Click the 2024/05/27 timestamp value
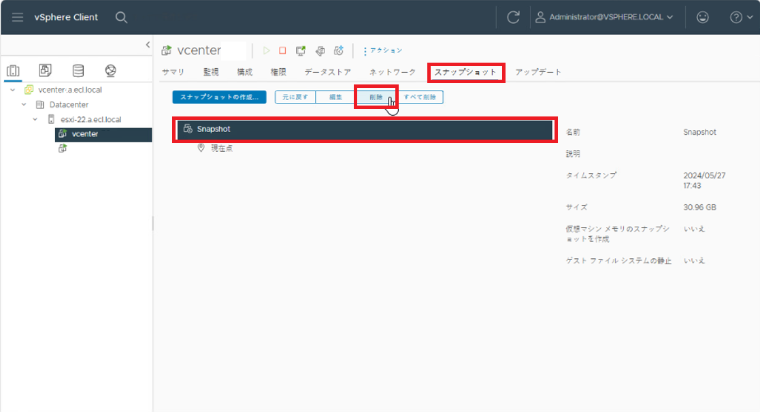 pos(704,180)
